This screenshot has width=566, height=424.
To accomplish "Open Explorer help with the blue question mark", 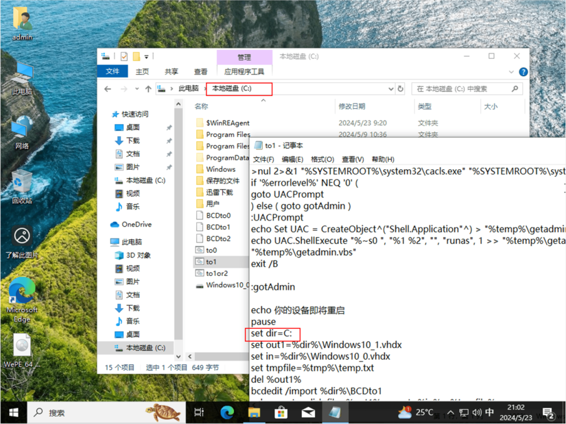I will [x=523, y=72].
